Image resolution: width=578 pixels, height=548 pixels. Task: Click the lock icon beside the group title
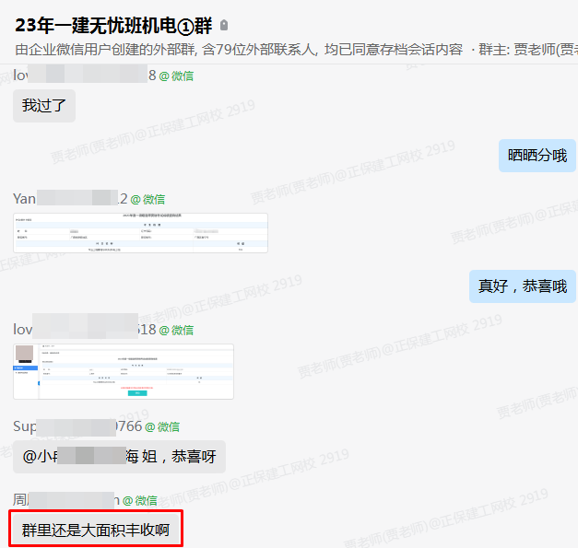pos(224,25)
